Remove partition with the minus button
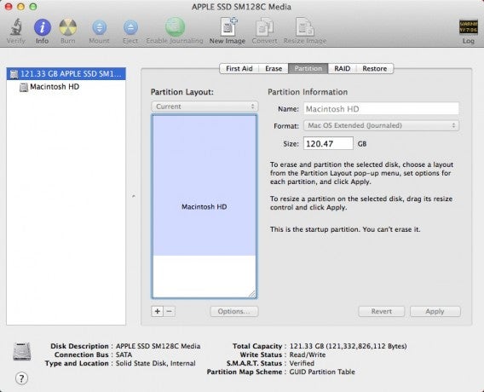 click(170, 311)
